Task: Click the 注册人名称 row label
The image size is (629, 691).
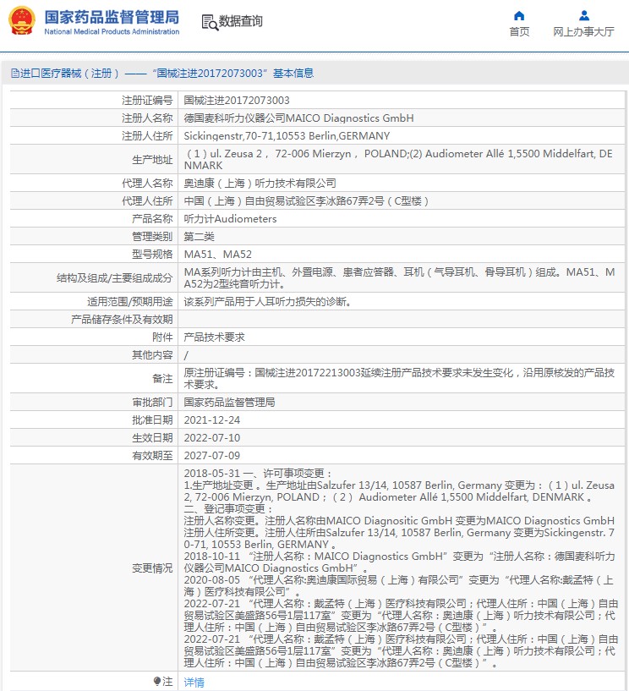Action: [x=147, y=118]
